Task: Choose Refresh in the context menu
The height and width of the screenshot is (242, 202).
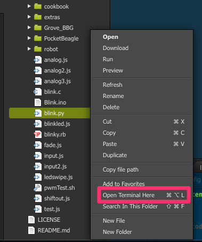Action: [x=142, y=85]
